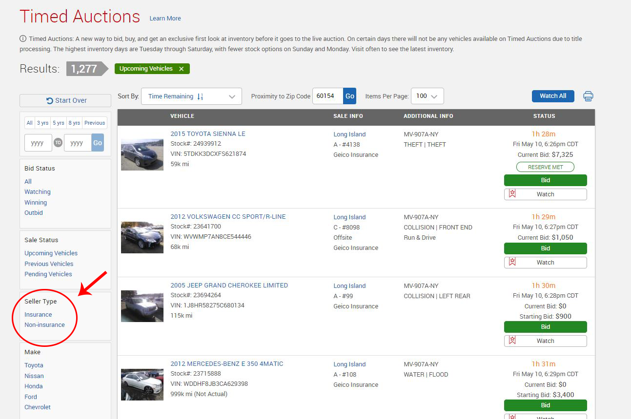Click the WATER | FLOOD damage text

(426, 375)
